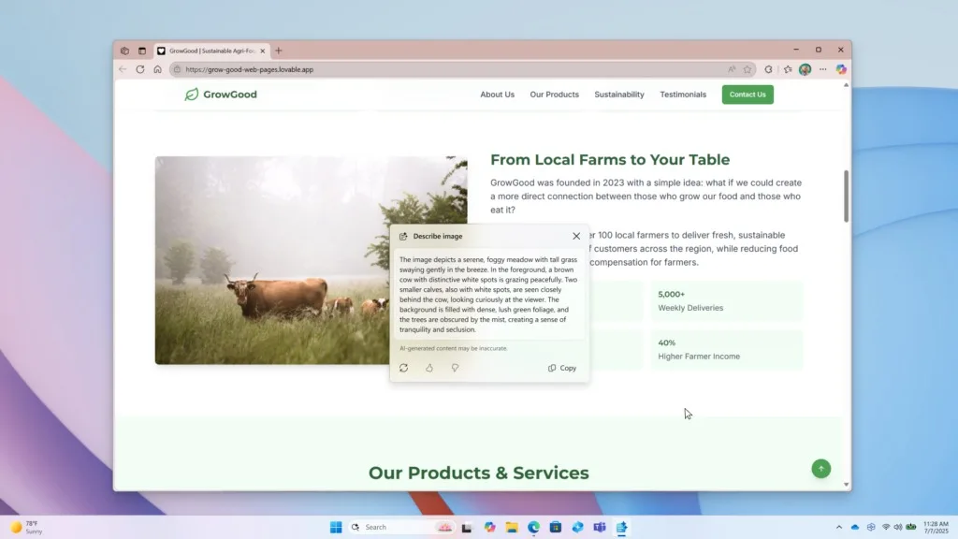Open Edge Settings and more menu
This screenshot has width=958, height=539.
click(822, 69)
